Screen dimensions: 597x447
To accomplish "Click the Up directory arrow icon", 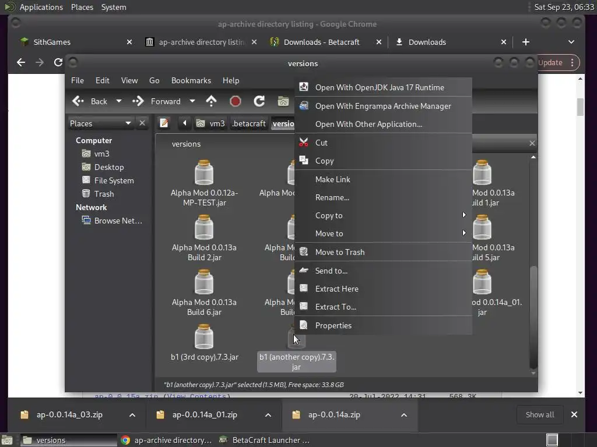I will (x=211, y=101).
